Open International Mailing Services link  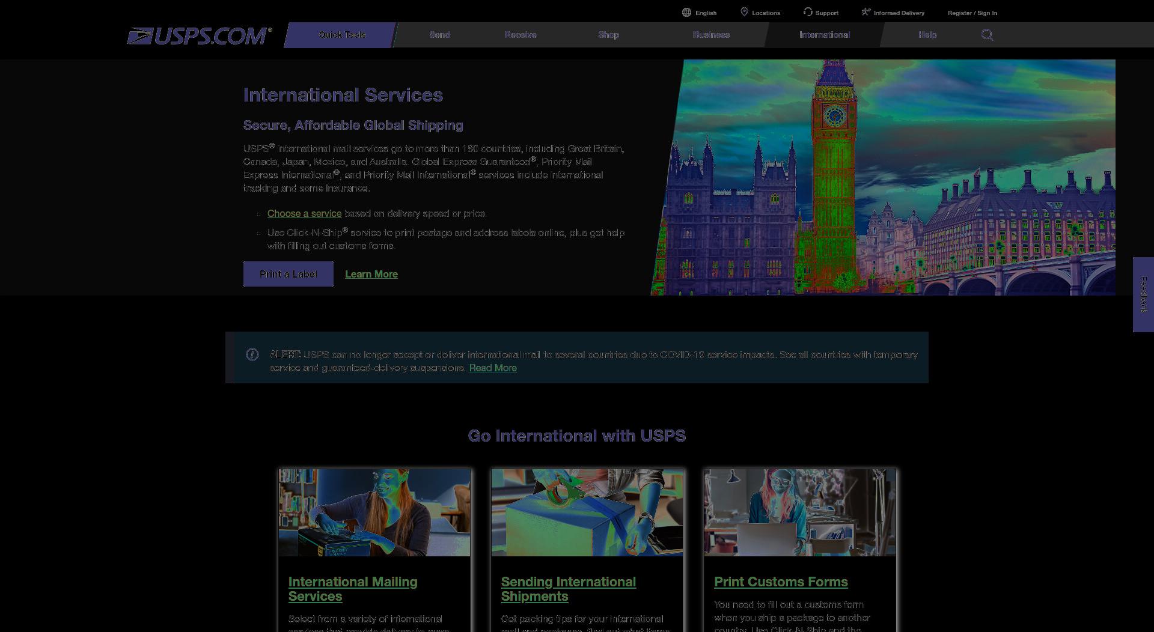(353, 589)
